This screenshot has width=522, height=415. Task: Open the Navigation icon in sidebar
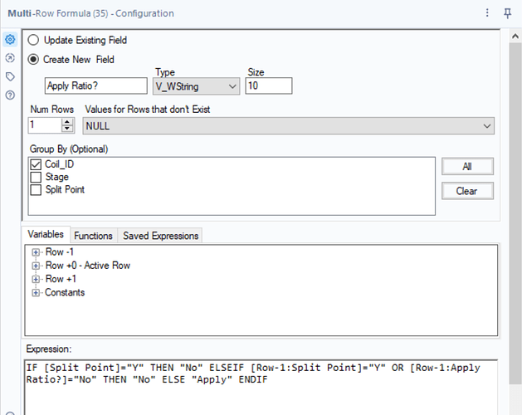pyautogui.click(x=10, y=58)
